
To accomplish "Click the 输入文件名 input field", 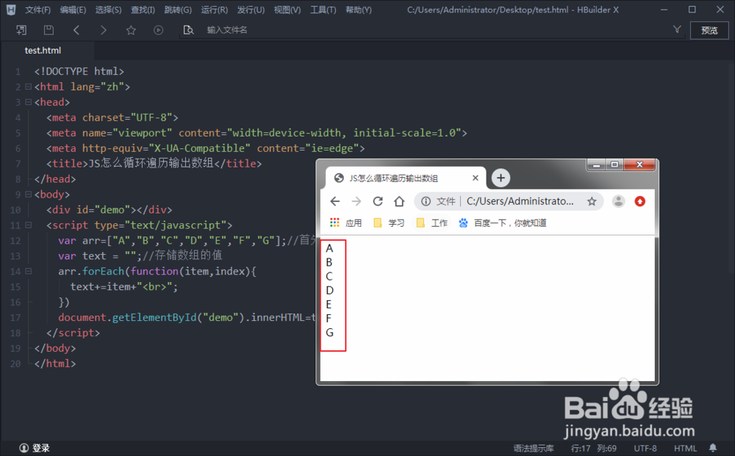I will (x=243, y=31).
